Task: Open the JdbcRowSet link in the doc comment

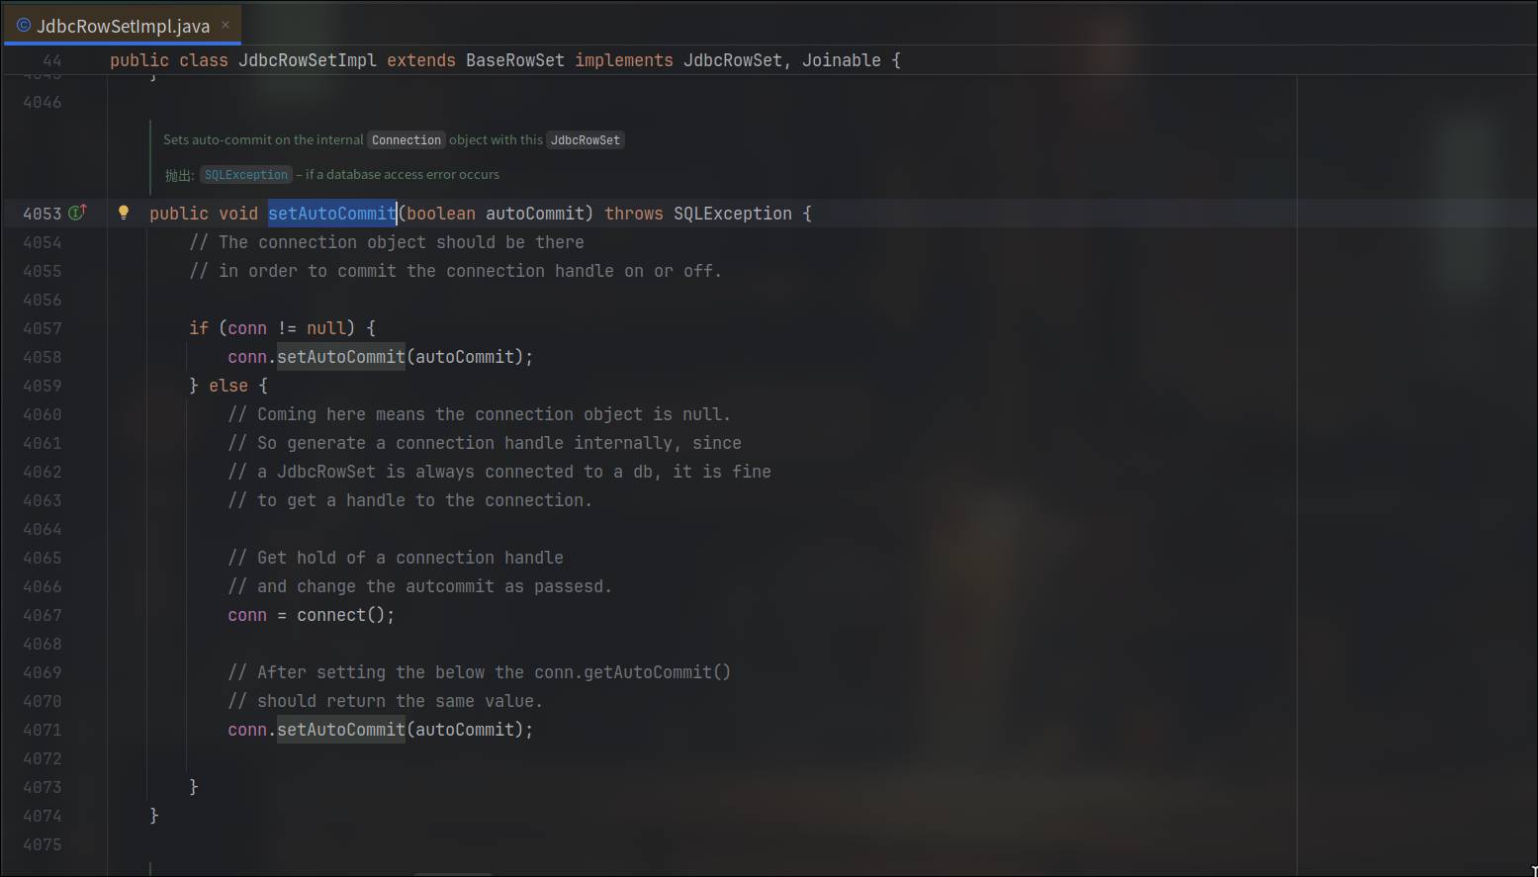Action: pyautogui.click(x=585, y=140)
